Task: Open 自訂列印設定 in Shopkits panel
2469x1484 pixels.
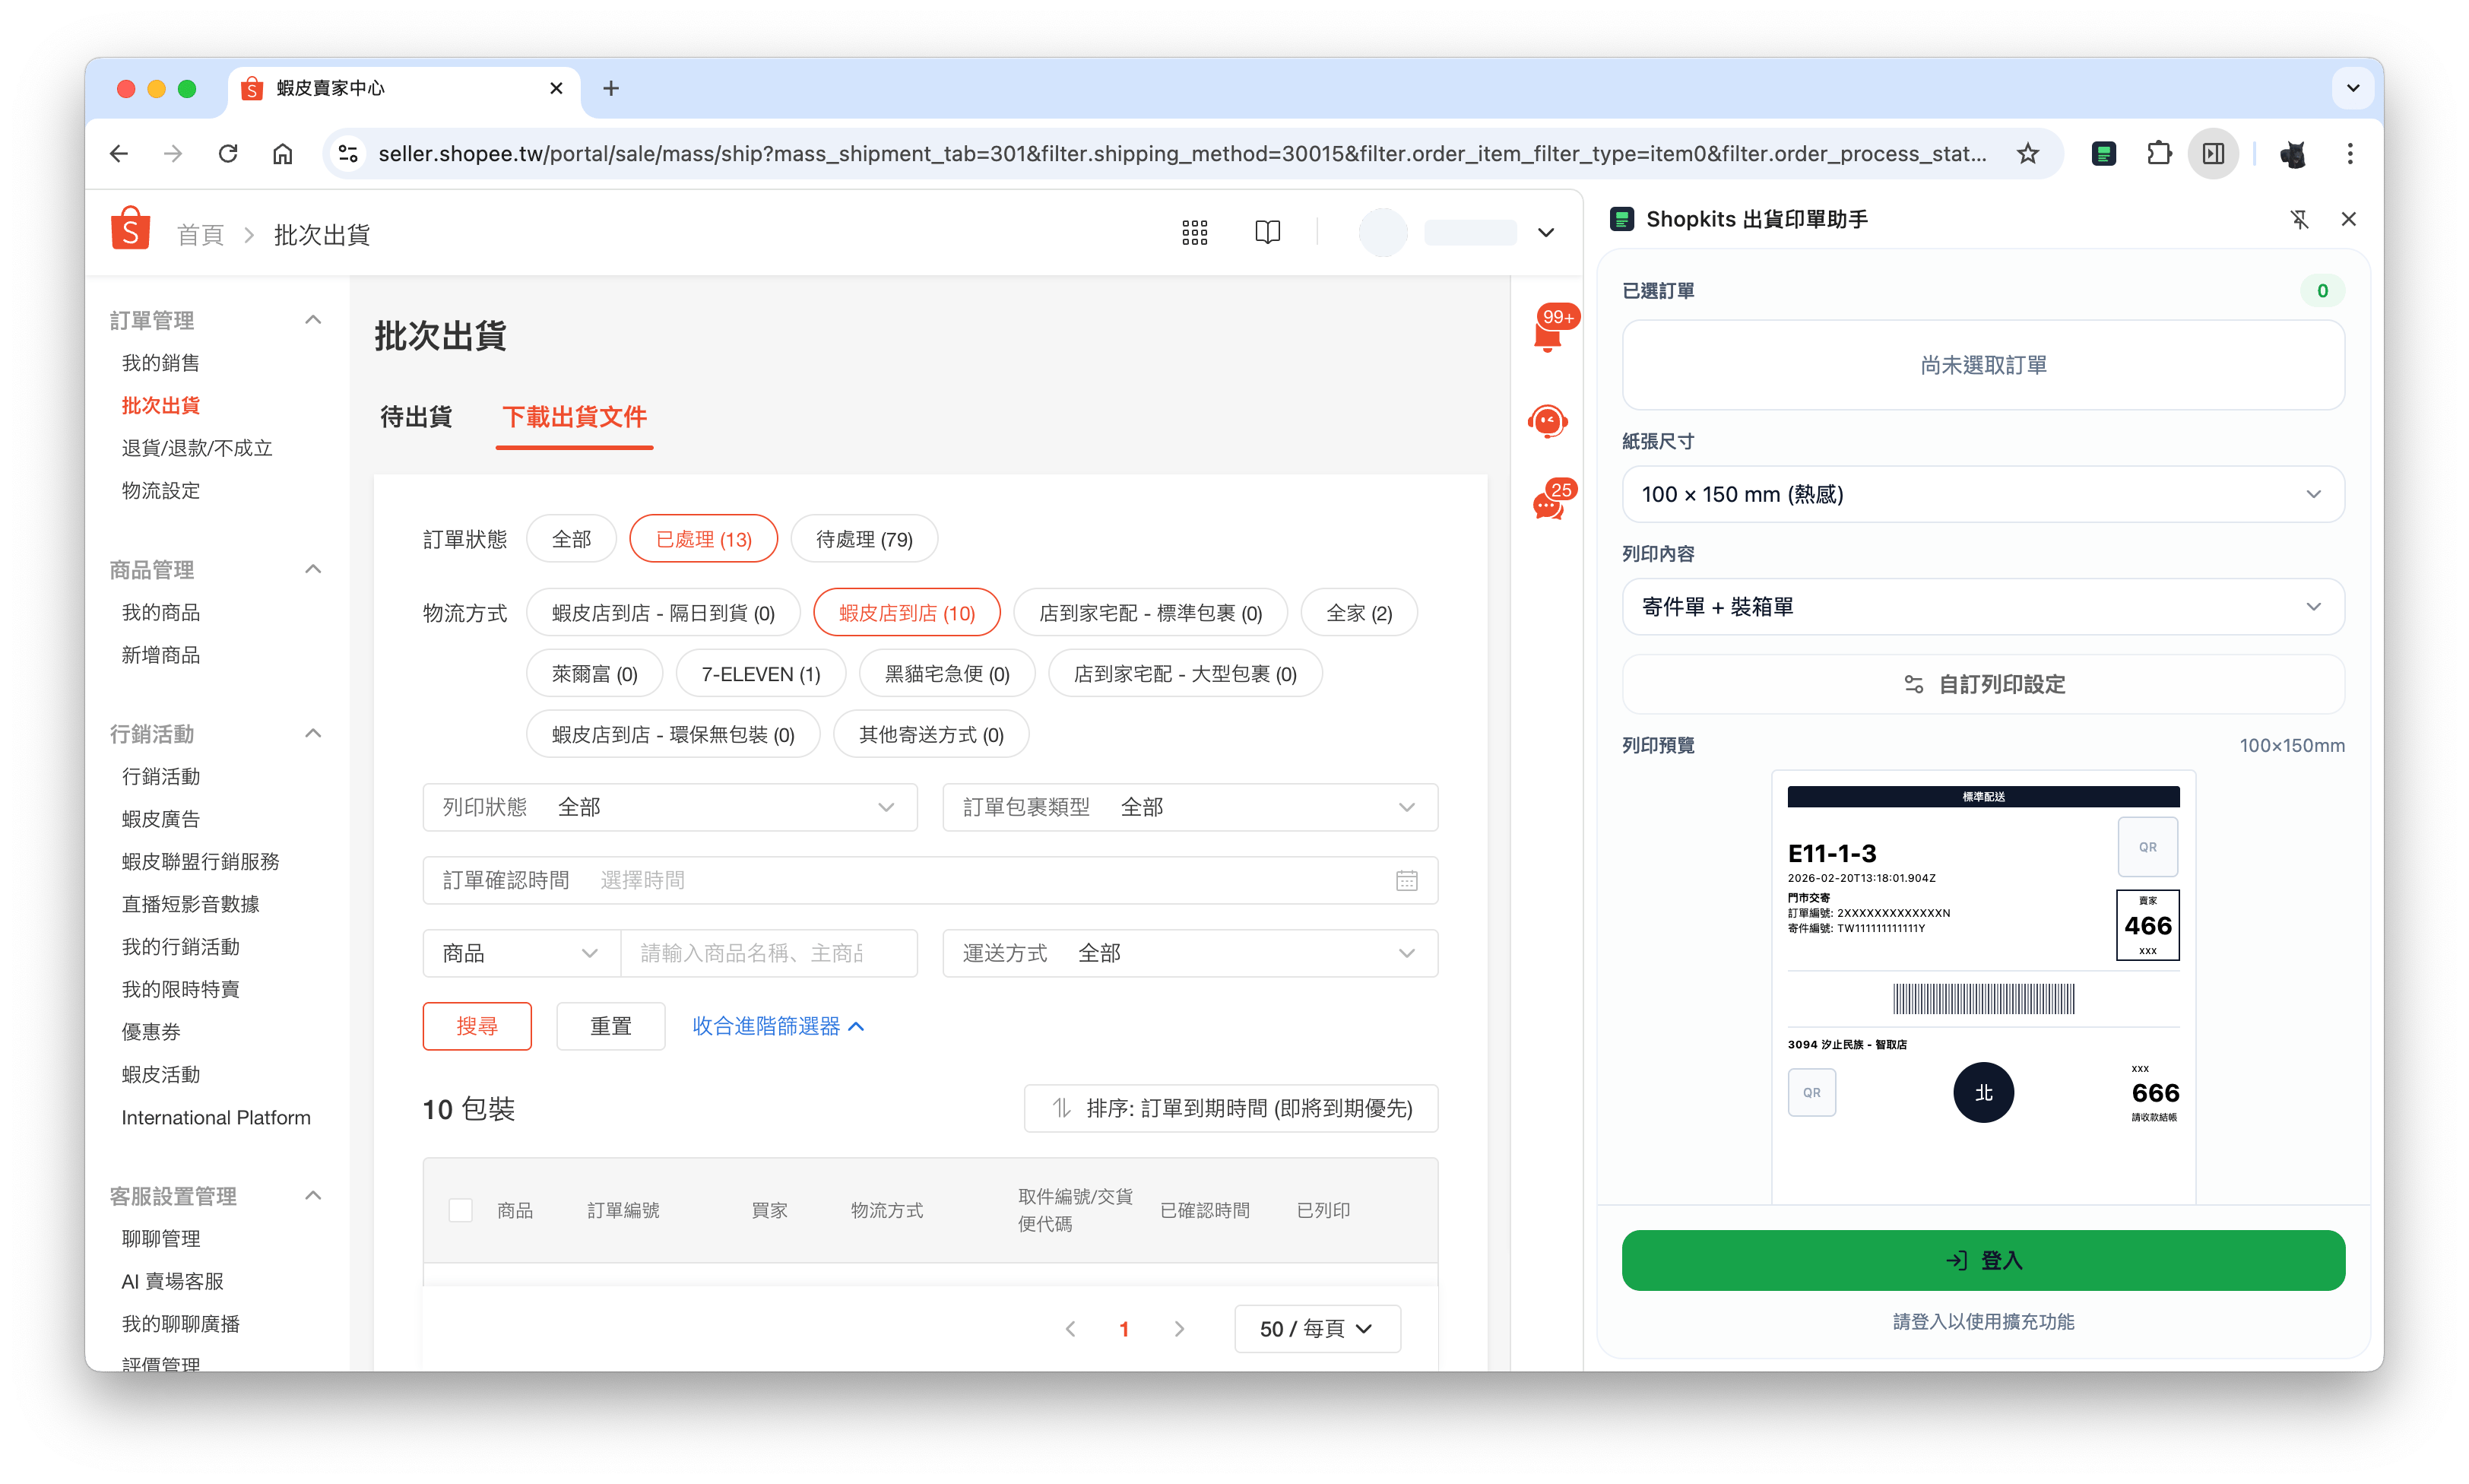Action: [1983, 684]
